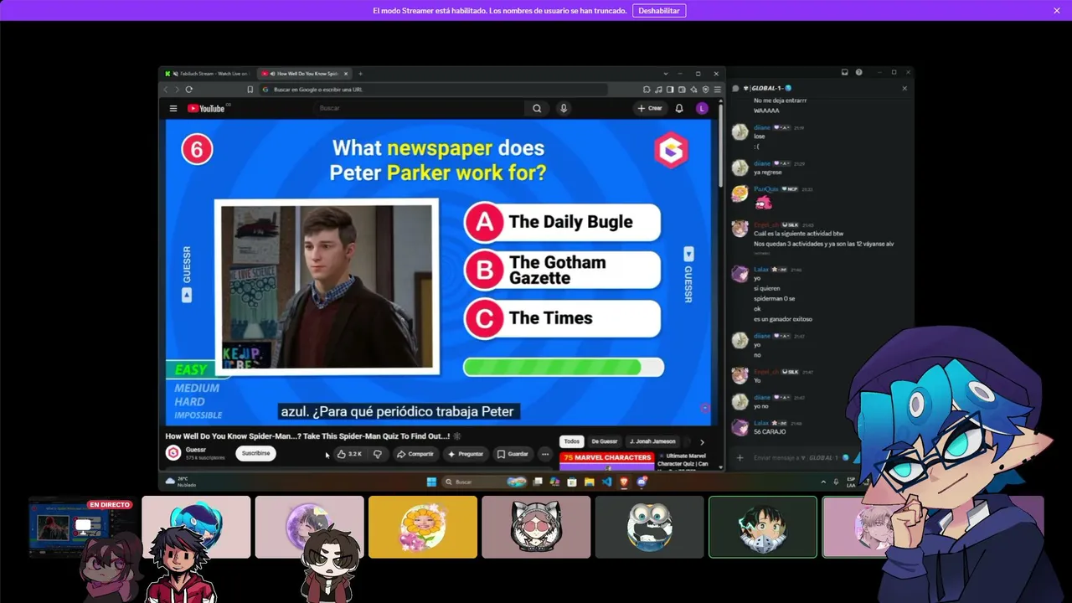Image resolution: width=1072 pixels, height=603 pixels.
Task: Open the browser hamburger menu
Action: [718, 90]
